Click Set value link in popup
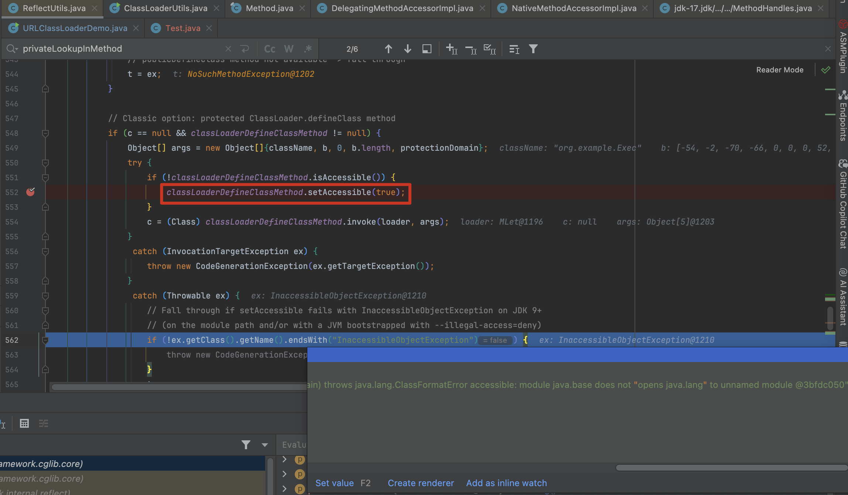 click(335, 483)
